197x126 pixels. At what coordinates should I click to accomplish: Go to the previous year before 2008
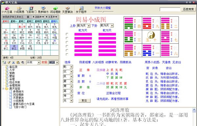point(33,17)
